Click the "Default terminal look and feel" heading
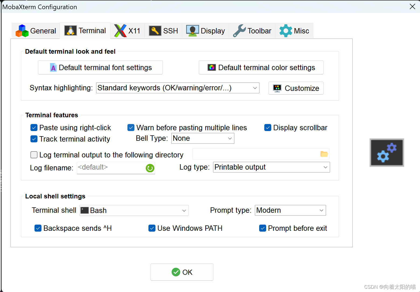This screenshot has height=292, width=420. [70, 51]
